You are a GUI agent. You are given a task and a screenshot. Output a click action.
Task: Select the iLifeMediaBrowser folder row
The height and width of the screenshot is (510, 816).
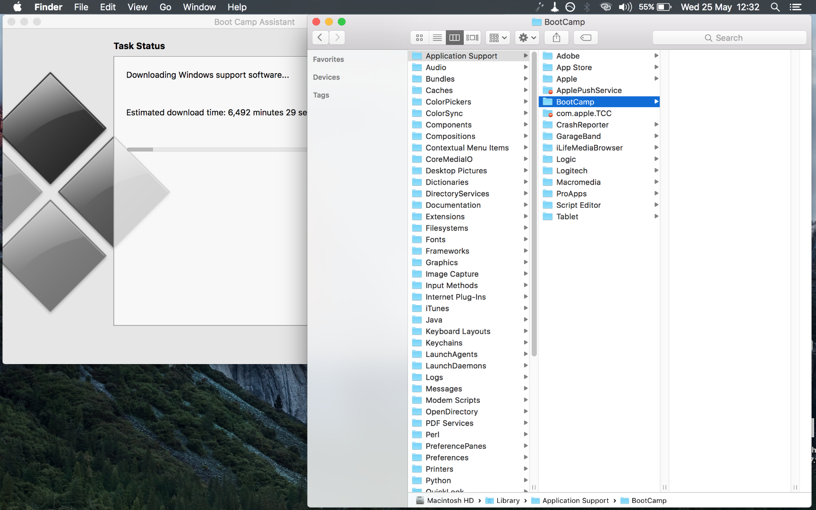(x=599, y=148)
